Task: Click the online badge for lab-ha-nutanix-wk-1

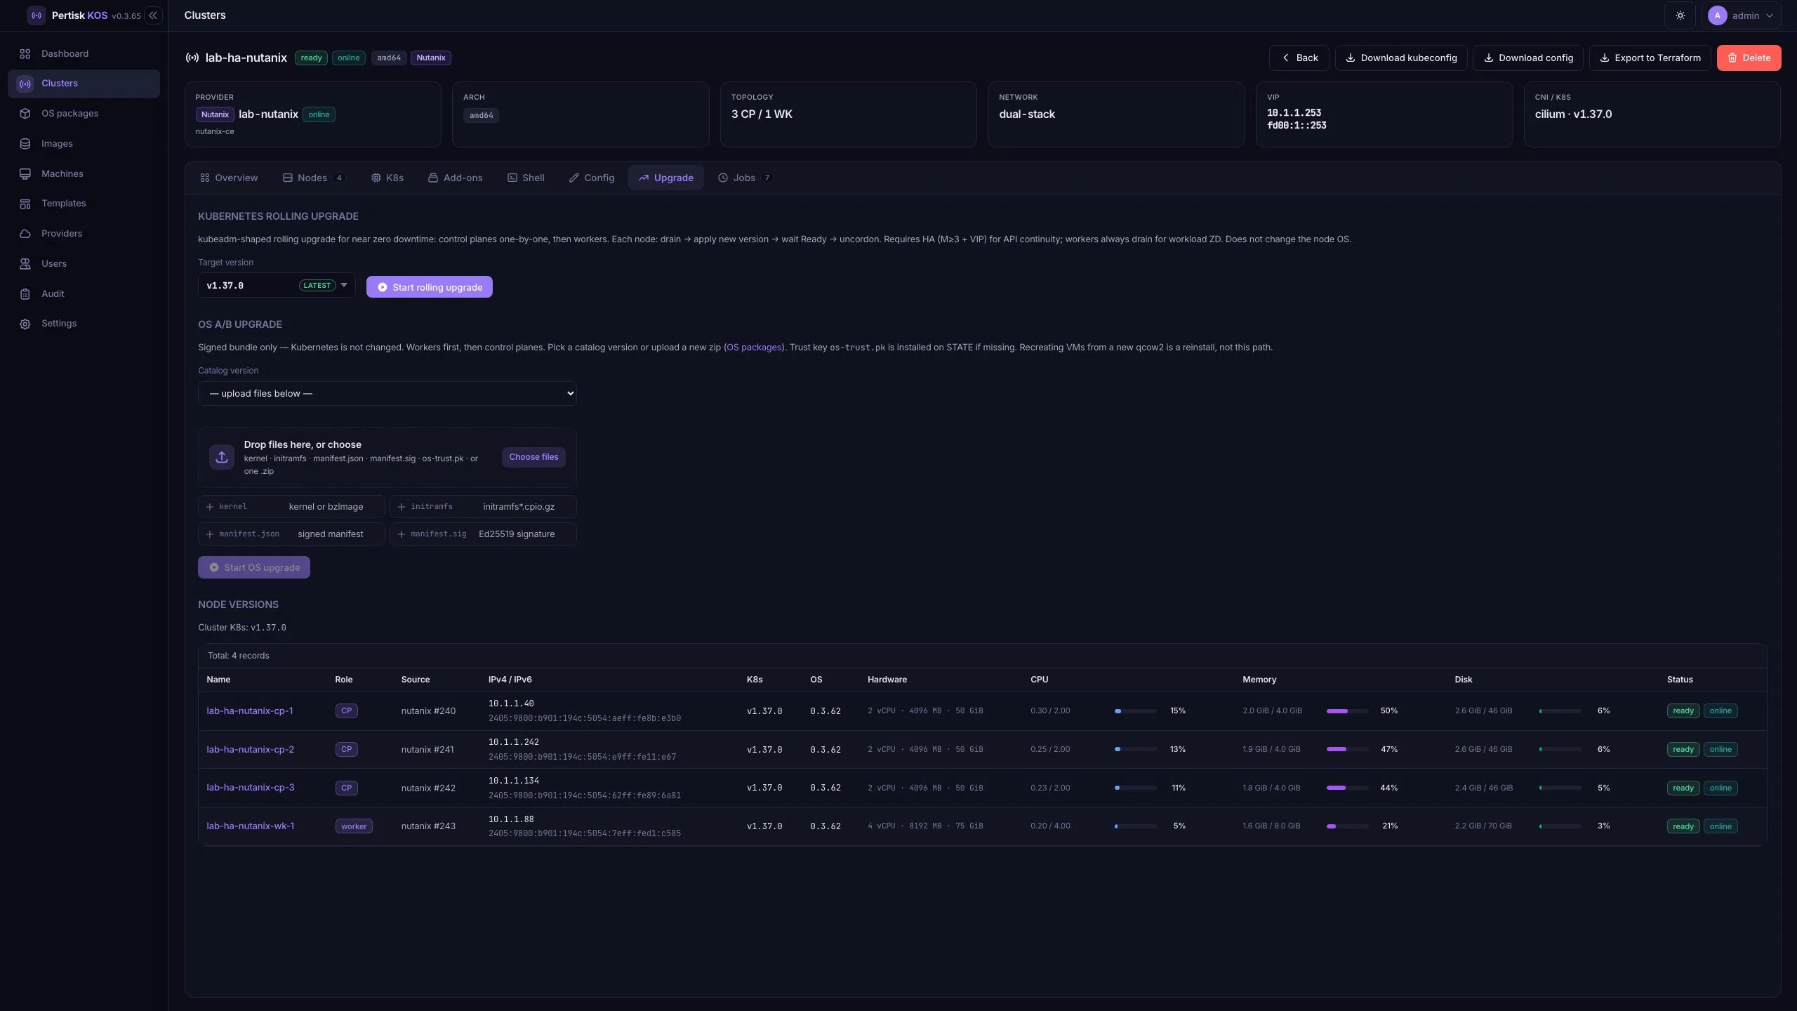Action: tap(1720, 826)
